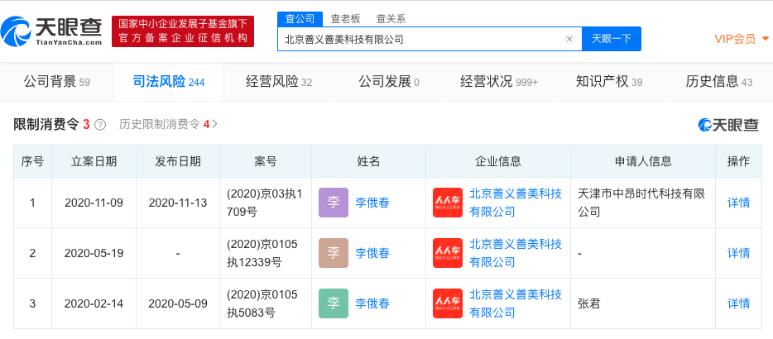The width and height of the screenshot is (773, 339).
Task: Open 详情 for case (2020)京0105执5083号
Action: point(738,303)
